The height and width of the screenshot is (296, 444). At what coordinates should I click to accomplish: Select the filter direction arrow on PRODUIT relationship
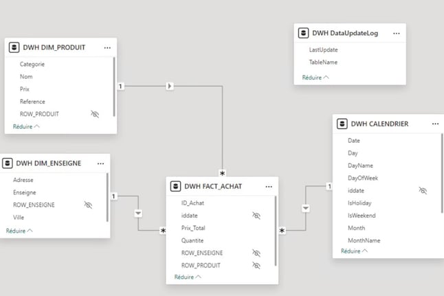point(170,86)
